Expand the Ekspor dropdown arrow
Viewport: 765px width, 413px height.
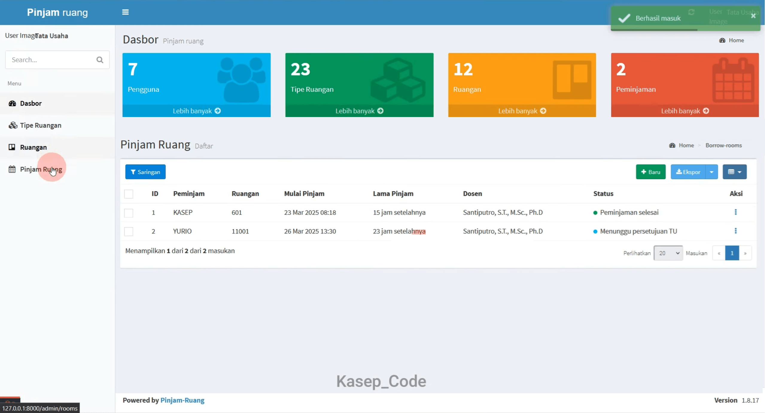[x=712, y=172]
